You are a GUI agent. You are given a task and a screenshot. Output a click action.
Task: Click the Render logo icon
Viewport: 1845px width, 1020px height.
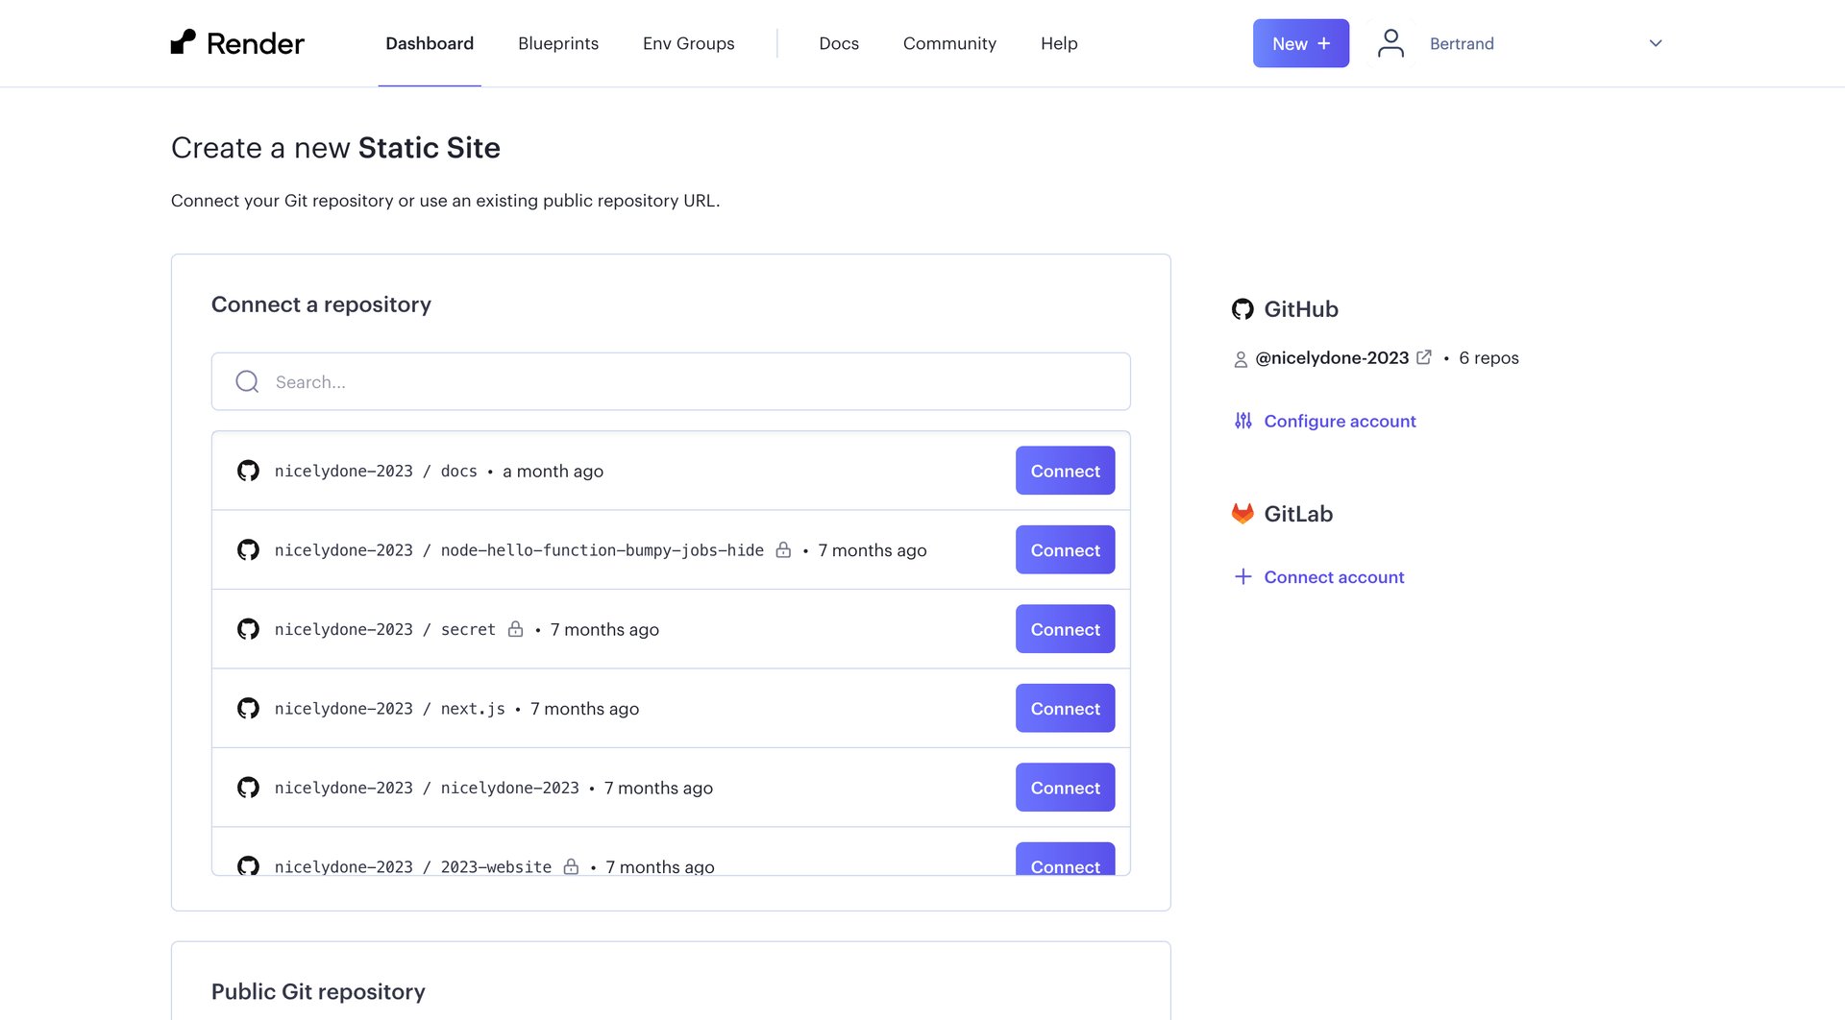tap(184, 41)
